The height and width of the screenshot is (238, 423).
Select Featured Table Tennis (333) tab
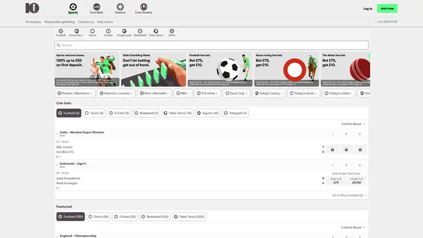pos(189,217)
